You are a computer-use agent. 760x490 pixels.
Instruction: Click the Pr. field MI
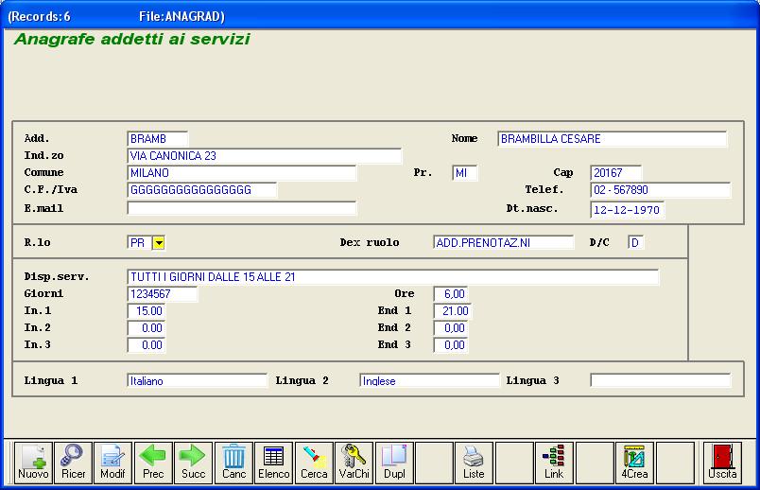[x=465, y=173]
